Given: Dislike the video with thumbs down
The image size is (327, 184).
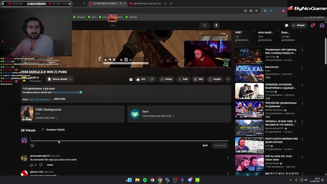Looking at the screenshot, I should (x=152, y=79).
